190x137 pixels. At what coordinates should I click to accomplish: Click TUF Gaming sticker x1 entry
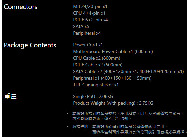(96, 85)
